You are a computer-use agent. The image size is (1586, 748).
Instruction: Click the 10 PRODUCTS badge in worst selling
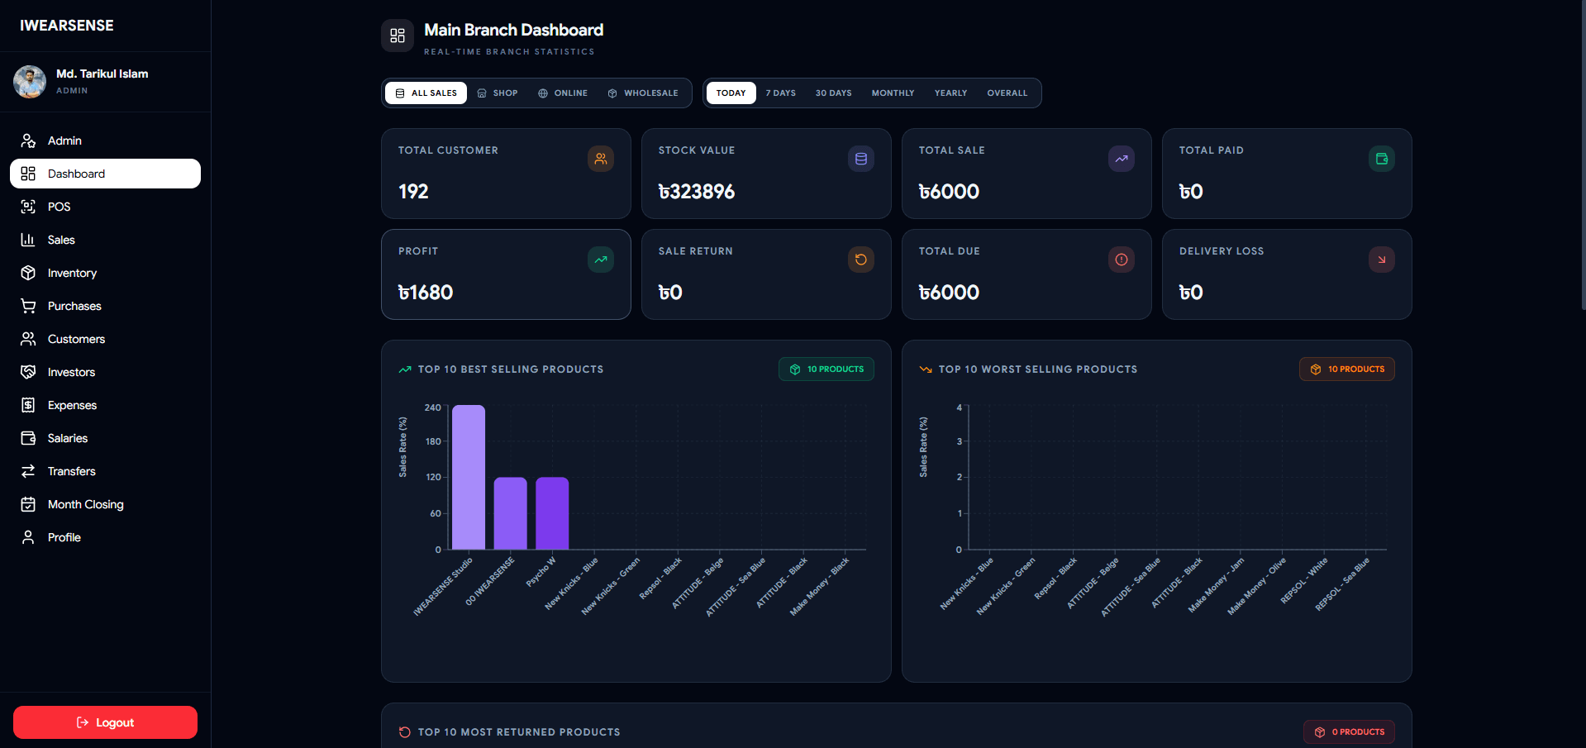(1347, 369)
